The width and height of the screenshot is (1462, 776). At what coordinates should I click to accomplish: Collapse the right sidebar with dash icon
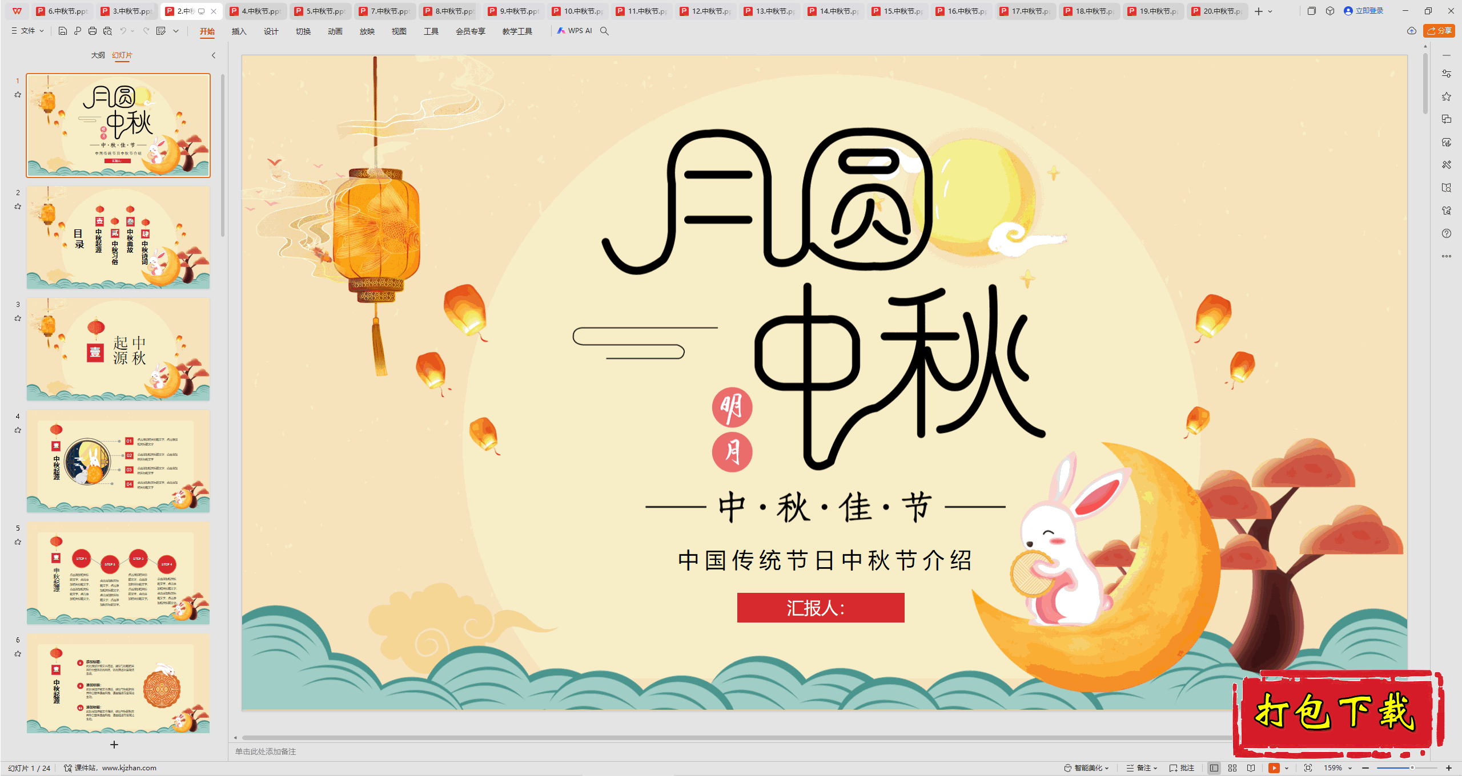[1447, 55]
